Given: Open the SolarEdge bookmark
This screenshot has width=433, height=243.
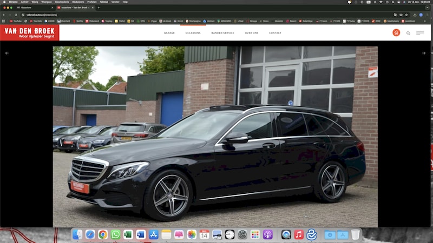Looking at the screenshot, I should tap(306, 21).
